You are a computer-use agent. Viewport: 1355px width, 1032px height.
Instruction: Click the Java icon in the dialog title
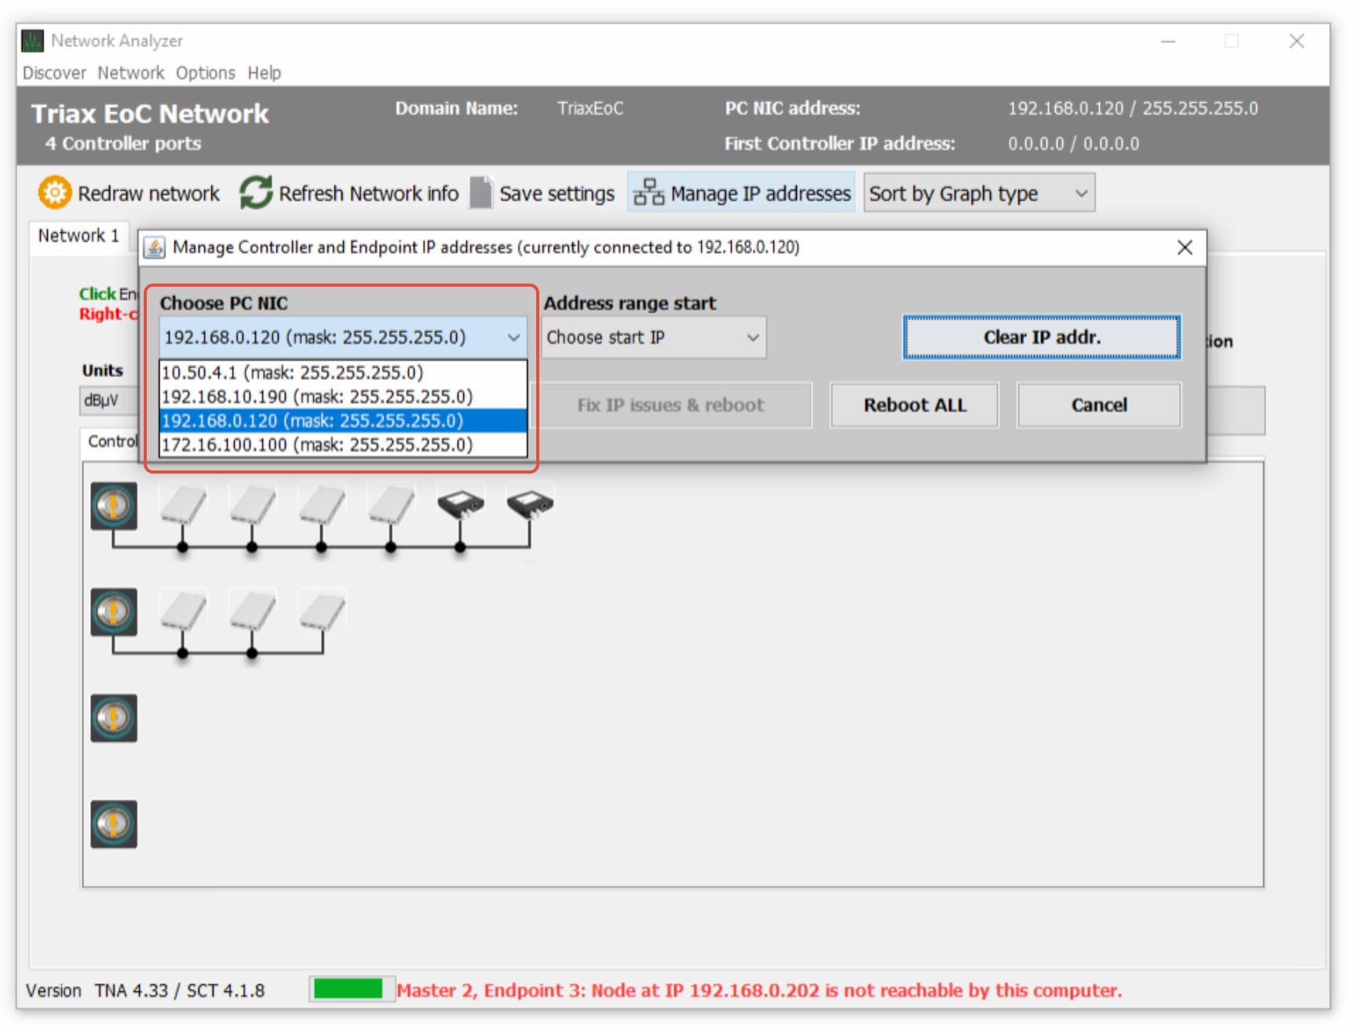tap(155, 247)
